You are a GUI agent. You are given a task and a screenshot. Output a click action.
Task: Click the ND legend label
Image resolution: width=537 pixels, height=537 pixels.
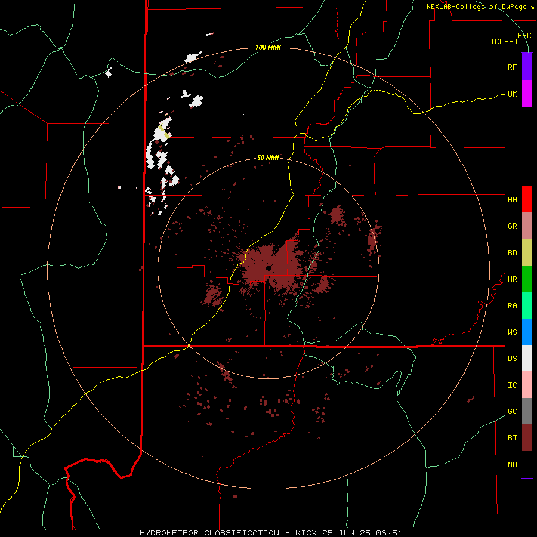(x=512, y=464)
